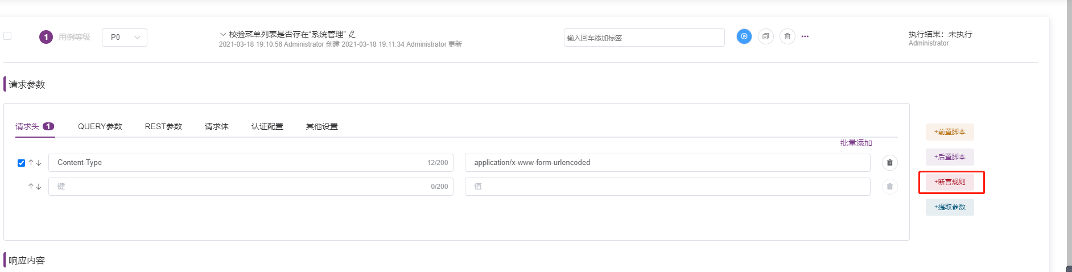Switch to 请求头 tab

[x=35, y=126]
